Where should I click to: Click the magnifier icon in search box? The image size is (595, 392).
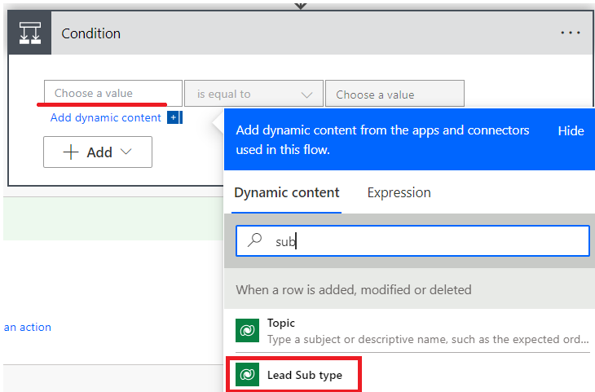tap(254, 240)
